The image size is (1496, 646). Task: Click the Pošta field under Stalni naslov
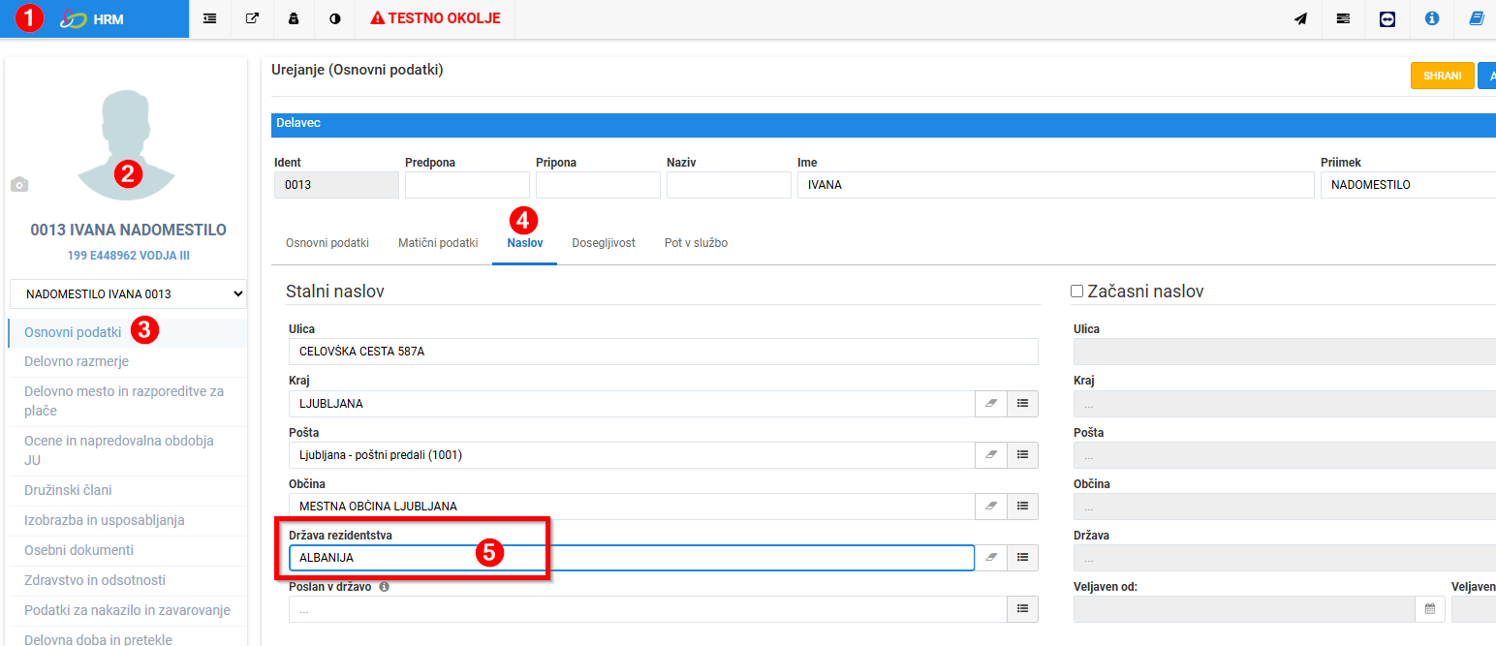[x=632, y=455]
